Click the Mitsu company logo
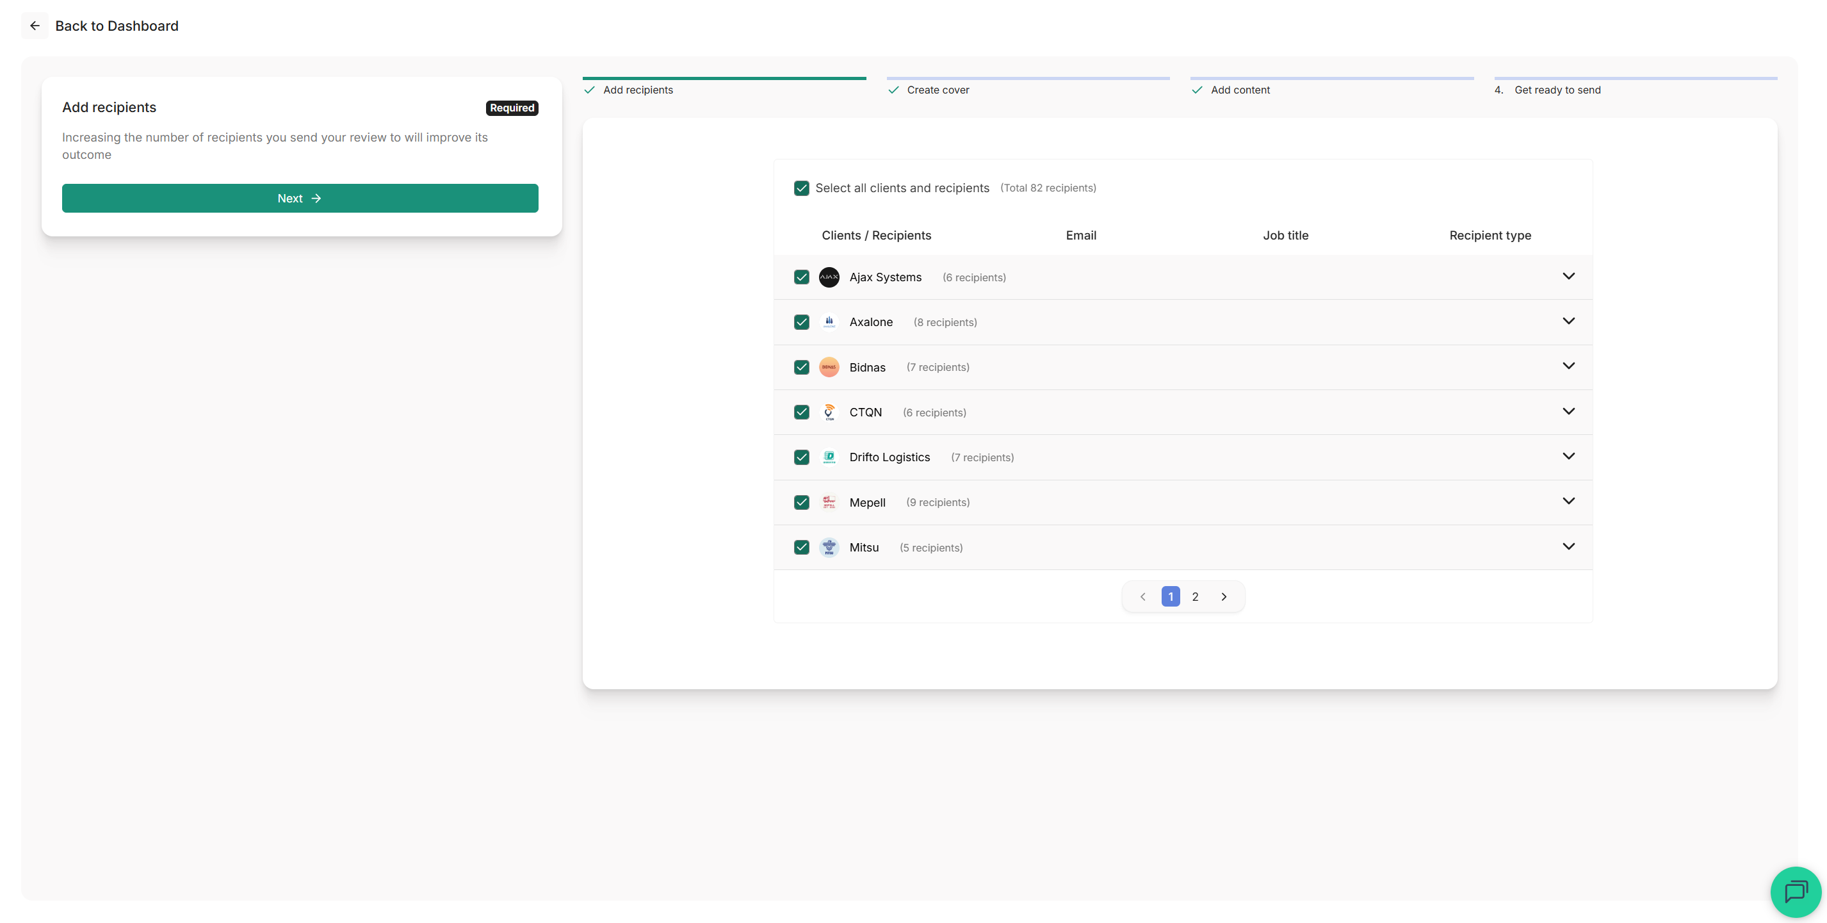Image resolution: width=1827 pixels, height=923 pixels. click(x=829, y=548)
